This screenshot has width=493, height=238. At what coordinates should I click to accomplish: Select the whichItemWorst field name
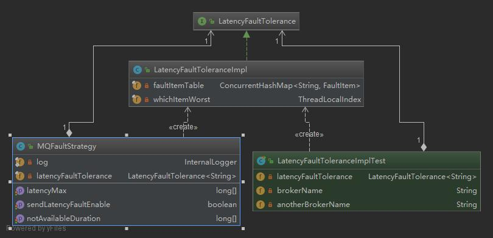tap(181, 100)
